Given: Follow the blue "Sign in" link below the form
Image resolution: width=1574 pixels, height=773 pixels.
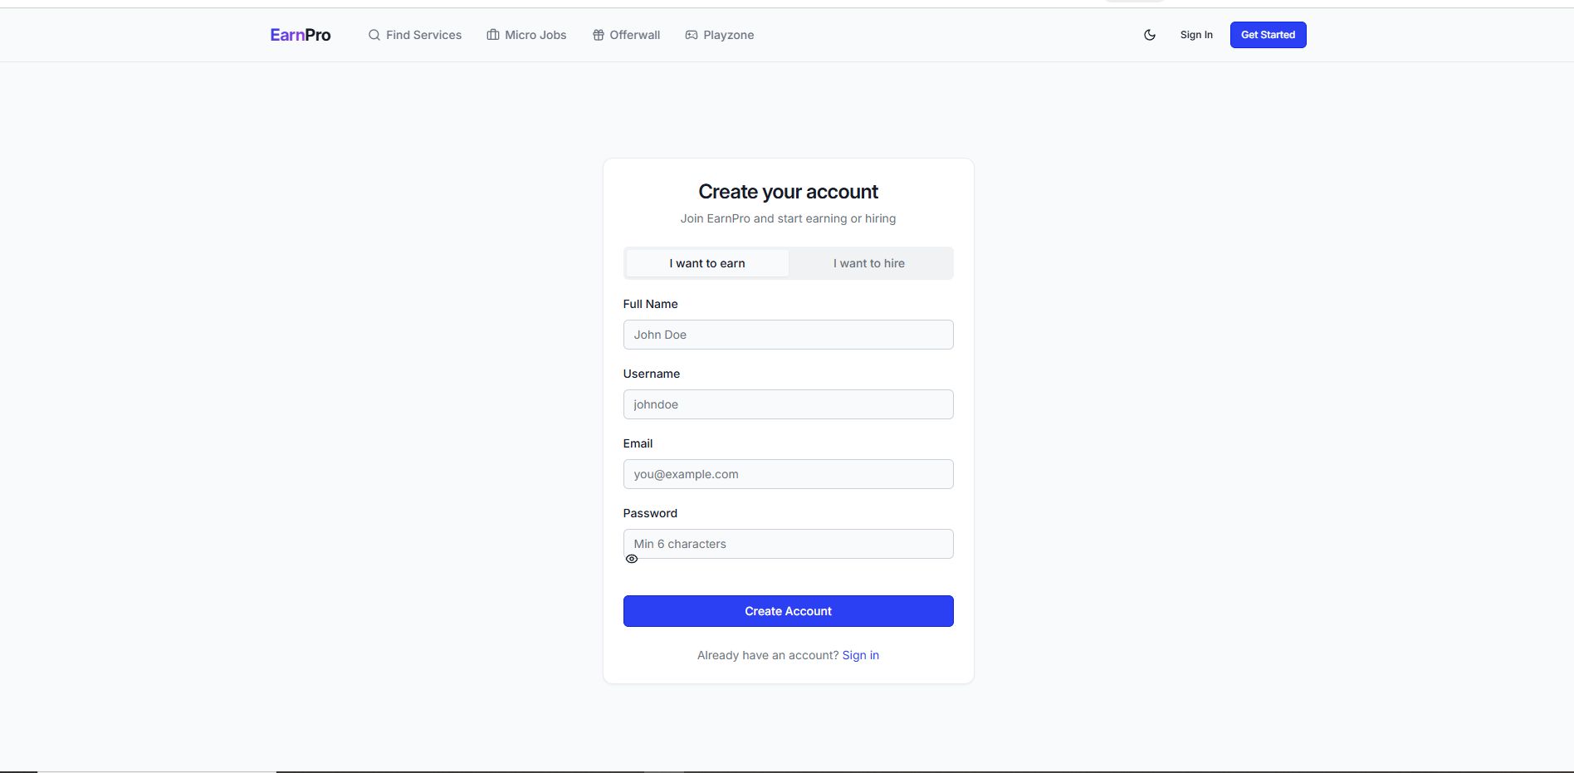Looking at the screenshot, I should click(x=860, y=655).
